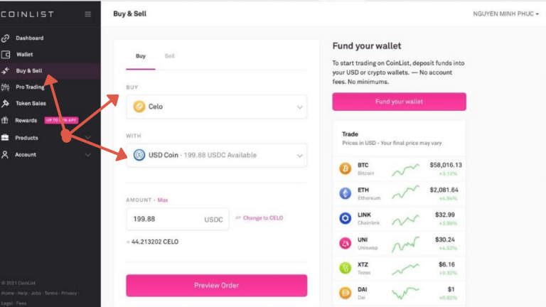
Task: Click the amount input field
Action: (164, 220)
